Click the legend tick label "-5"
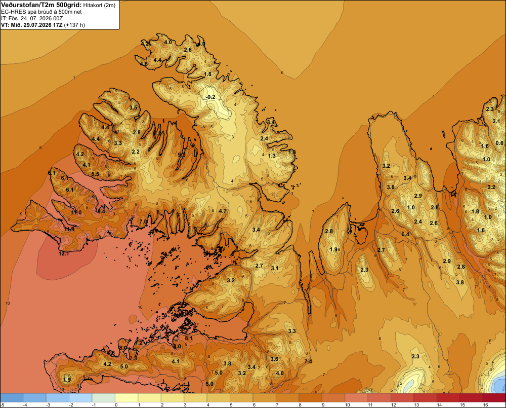 [2, 405]
